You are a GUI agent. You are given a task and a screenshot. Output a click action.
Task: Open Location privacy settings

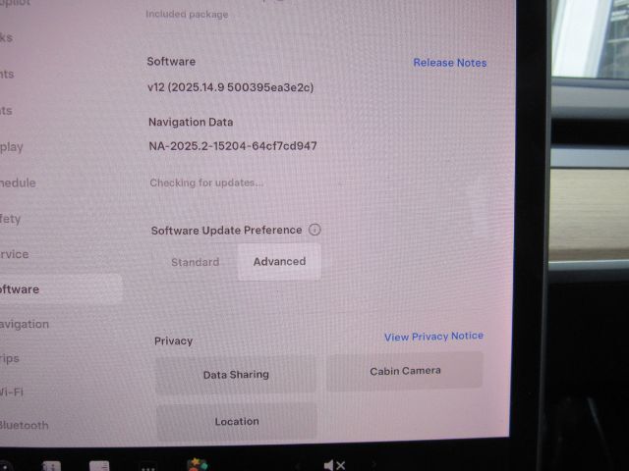(237, 422)
